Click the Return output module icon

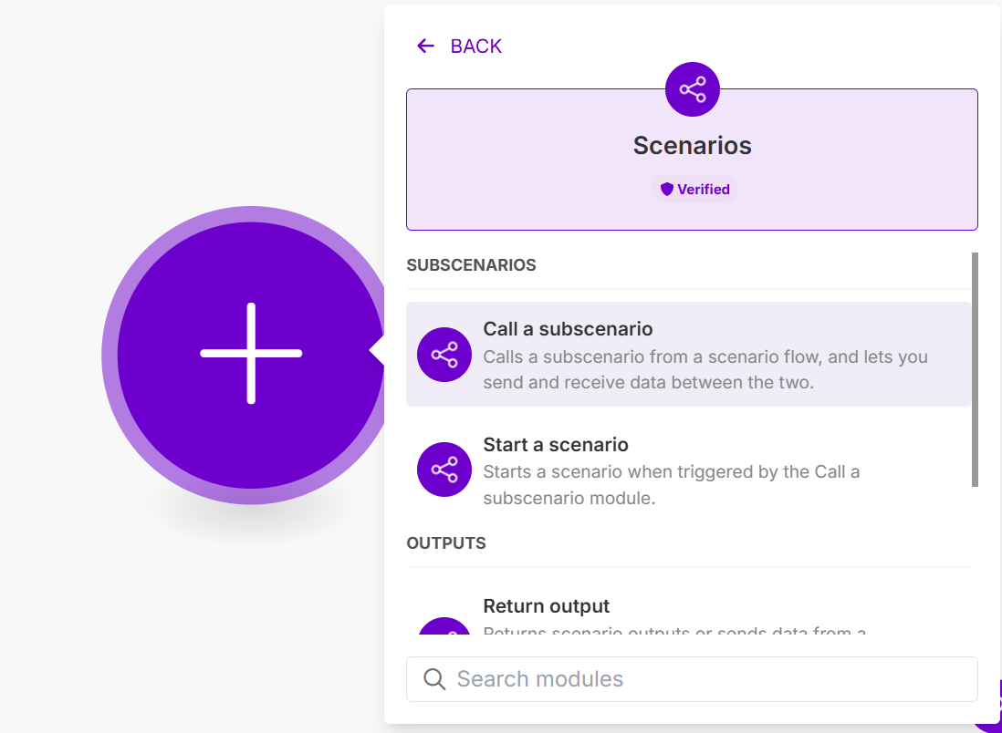pyautogui.click(x=444, y=627)
